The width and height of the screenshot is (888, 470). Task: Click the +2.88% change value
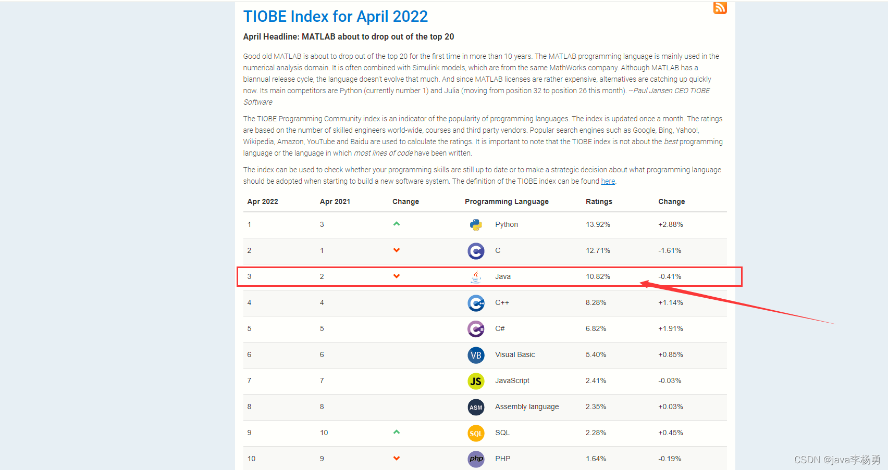click(x=671, y=224)
